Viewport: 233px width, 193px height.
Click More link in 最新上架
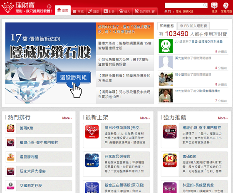click(145, 118)
